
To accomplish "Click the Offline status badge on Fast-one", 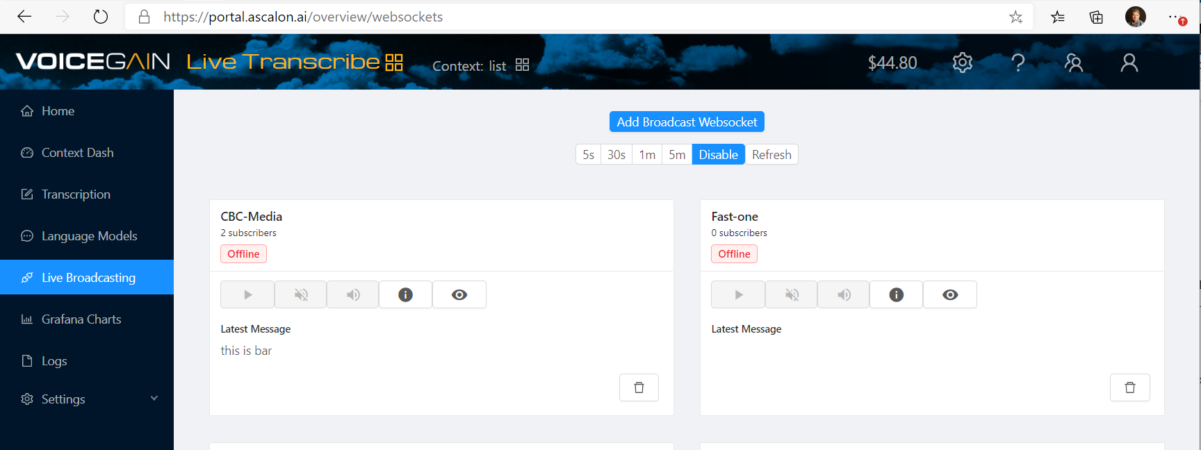I will (x=734, y=254).
